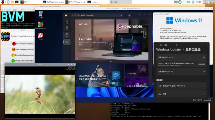
Task: Click the Cephable details button on banner
Action: [86, 49]
